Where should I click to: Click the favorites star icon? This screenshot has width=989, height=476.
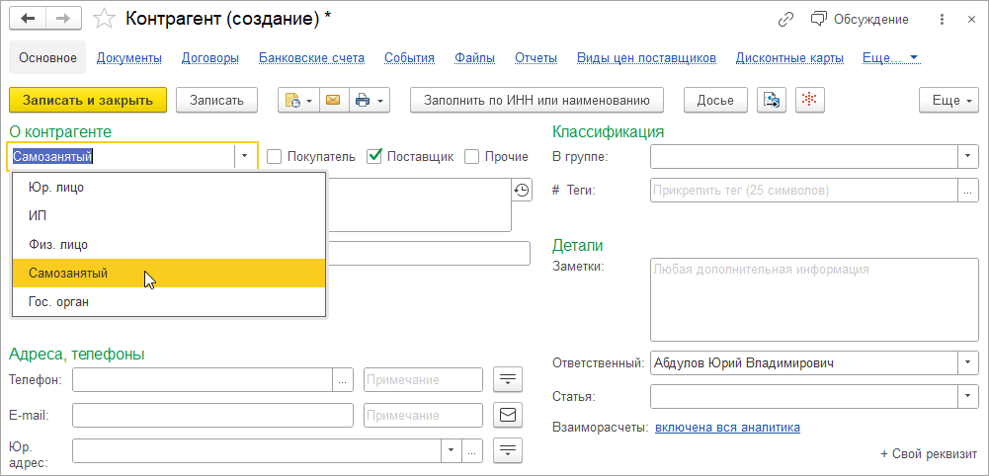103,19
